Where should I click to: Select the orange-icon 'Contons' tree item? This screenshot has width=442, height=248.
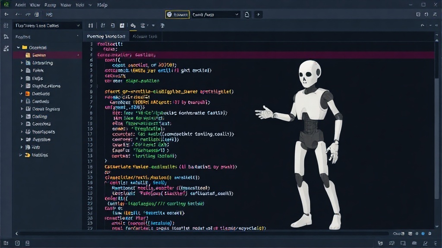(41, 93)
